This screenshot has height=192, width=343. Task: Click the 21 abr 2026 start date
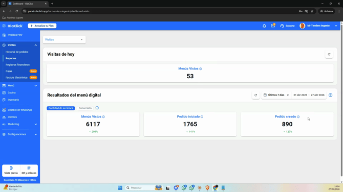[x=300, y=95]
